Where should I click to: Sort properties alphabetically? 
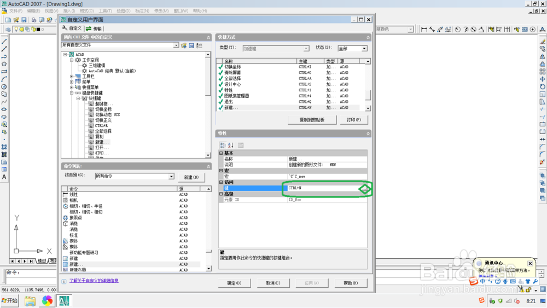(x=231, y=145)
